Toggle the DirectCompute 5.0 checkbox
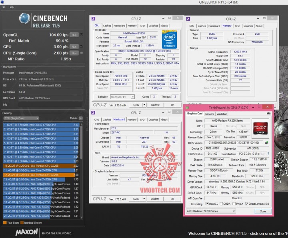This screenshot has height=238, width=288. point(247,204)
